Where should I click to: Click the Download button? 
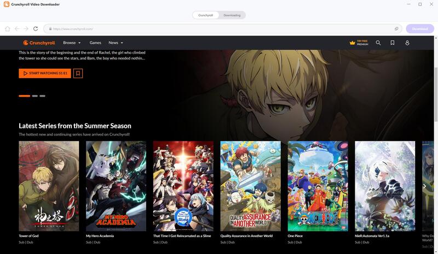pos(420,29)
